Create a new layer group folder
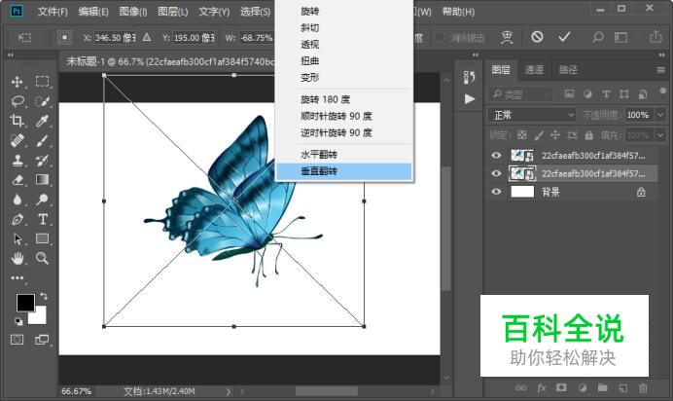 [603, 387]
